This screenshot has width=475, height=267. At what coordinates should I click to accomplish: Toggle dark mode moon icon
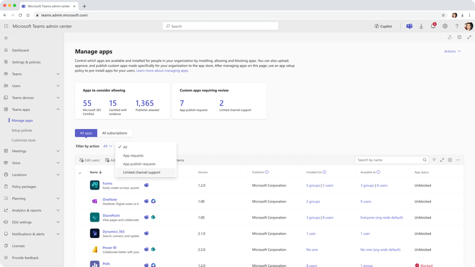(x=450, y=37)
